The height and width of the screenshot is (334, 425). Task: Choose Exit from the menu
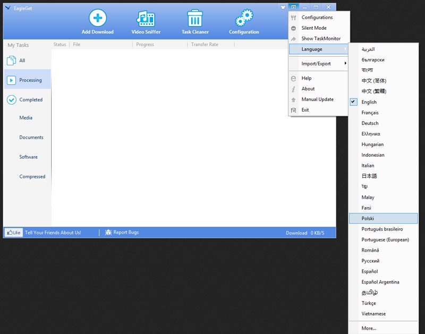point(318,110)
